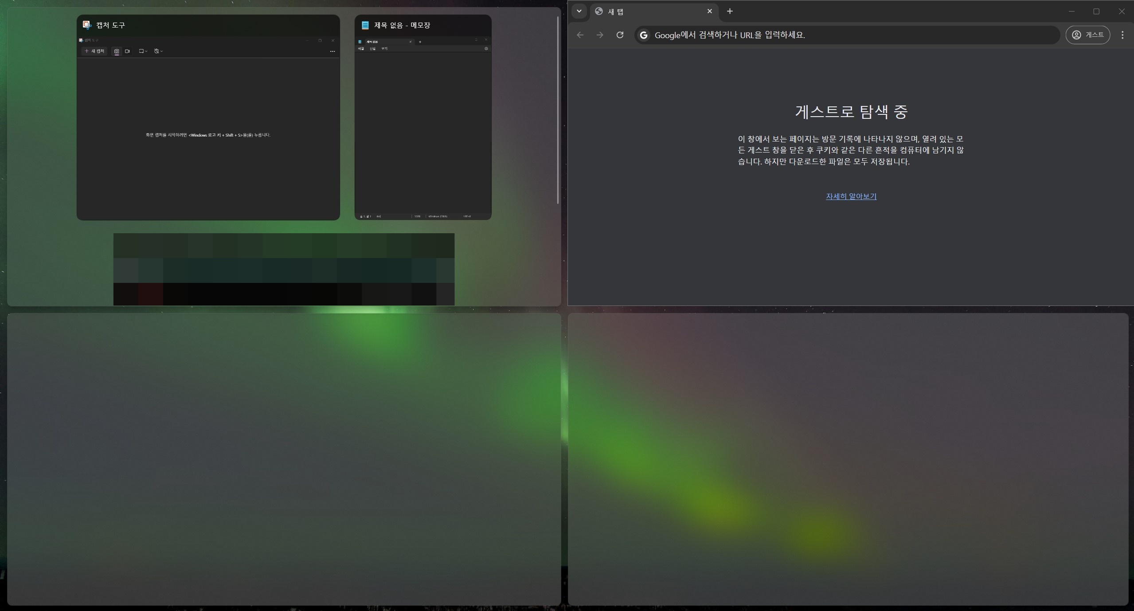Select the pixelated window thumbnail below
The image size is (1134, 611).
[284, 269]
